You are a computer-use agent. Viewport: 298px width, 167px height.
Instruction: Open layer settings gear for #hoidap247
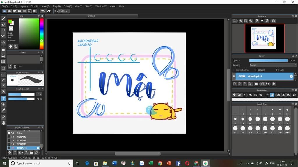pos(291,76)
